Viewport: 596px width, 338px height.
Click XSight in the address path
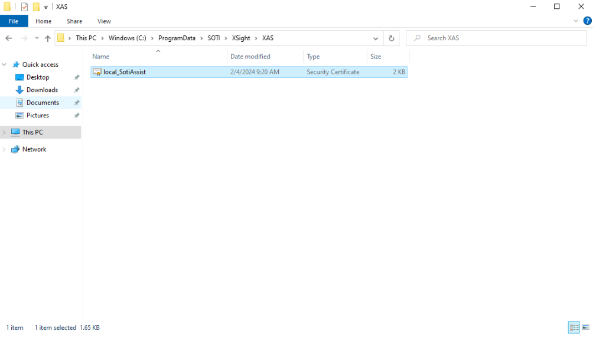[x=241, y=38]
